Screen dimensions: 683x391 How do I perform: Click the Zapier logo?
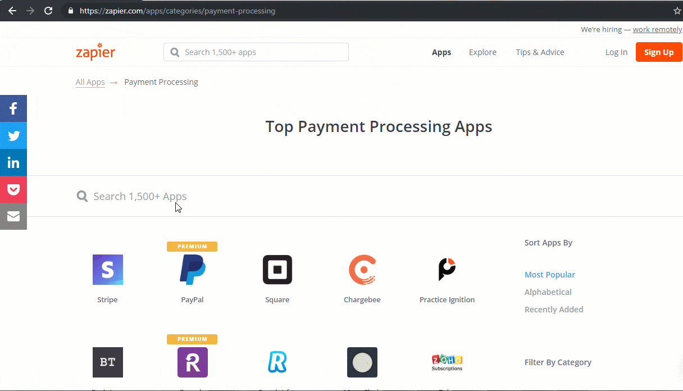(95, 51)
